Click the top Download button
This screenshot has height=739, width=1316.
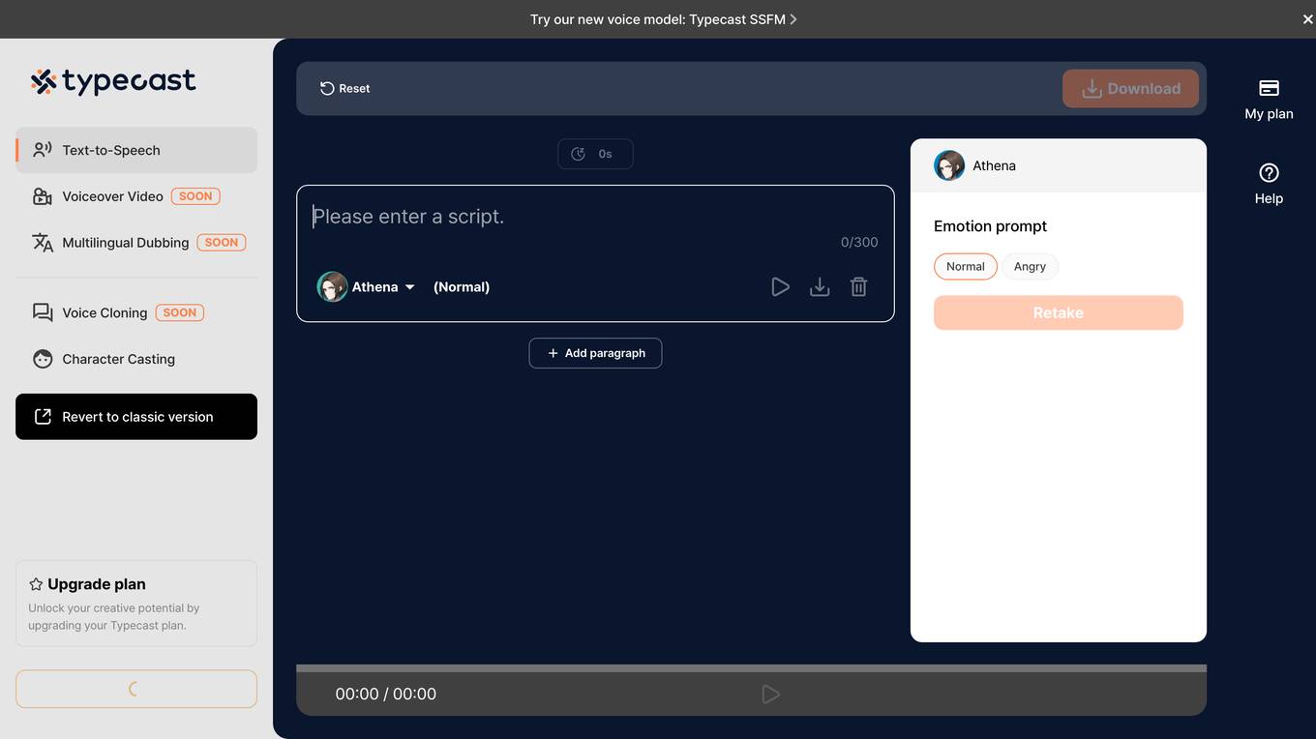point(1130,89)
